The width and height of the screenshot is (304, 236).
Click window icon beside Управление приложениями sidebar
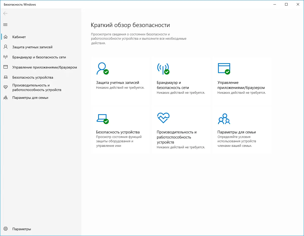click(5, 67)
